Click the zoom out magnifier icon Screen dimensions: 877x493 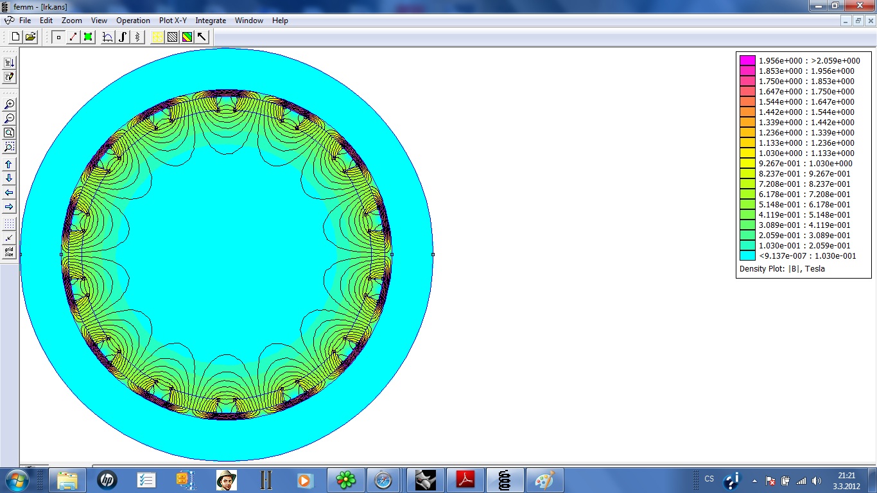[x=9, y=119]
